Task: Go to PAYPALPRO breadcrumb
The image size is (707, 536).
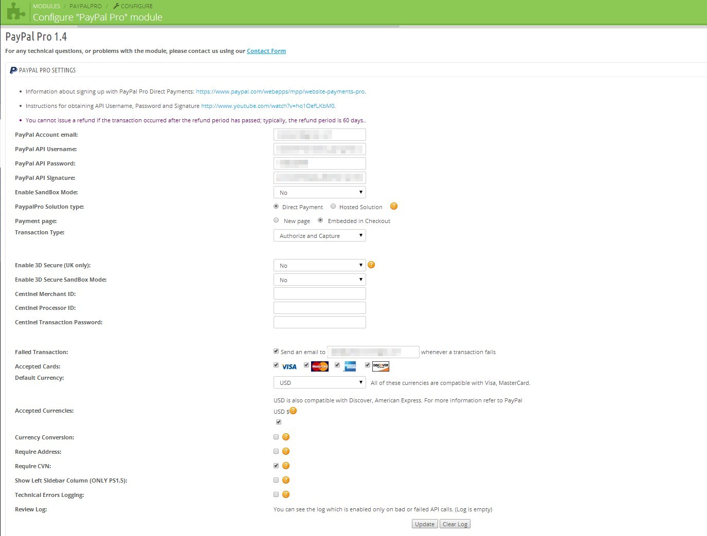Action: coord(85,6)
